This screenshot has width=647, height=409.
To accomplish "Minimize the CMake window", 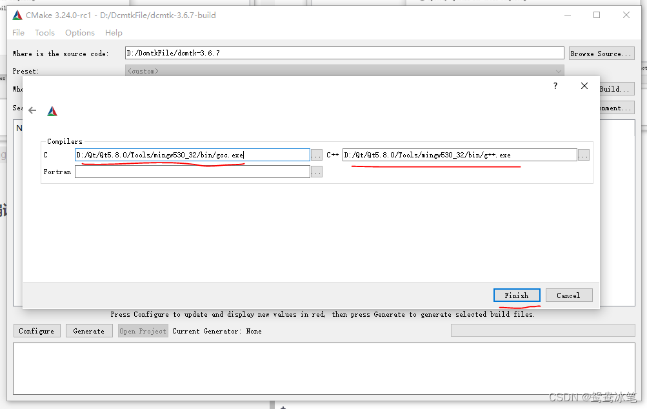I will pyautogui.click(x=568, y=15).
